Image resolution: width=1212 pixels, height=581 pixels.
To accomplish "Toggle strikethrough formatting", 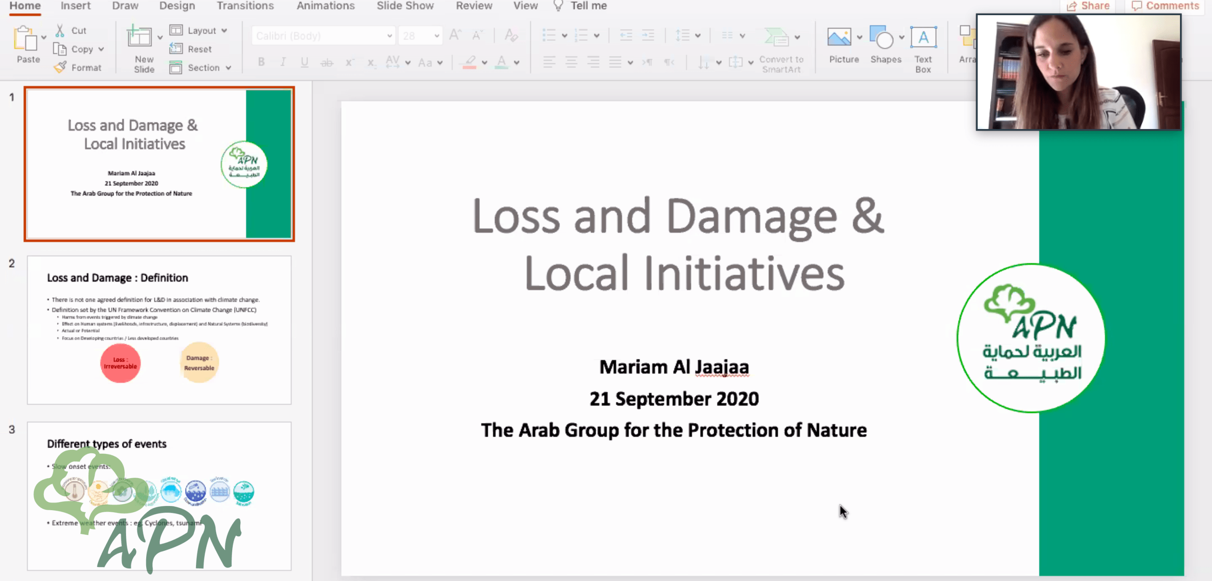I will coord(327,62).
